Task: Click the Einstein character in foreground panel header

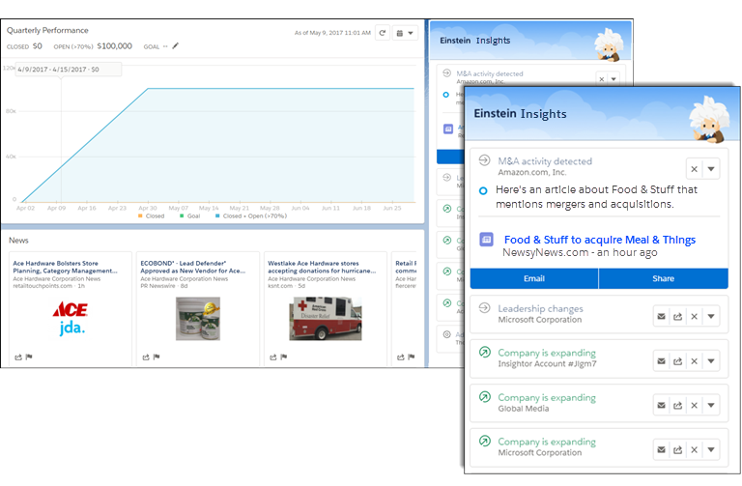Action: click(708, 119)
